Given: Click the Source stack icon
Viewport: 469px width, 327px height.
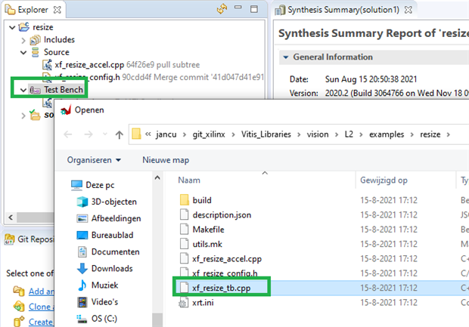Looking at the screenshot, I should coord(36,52).
